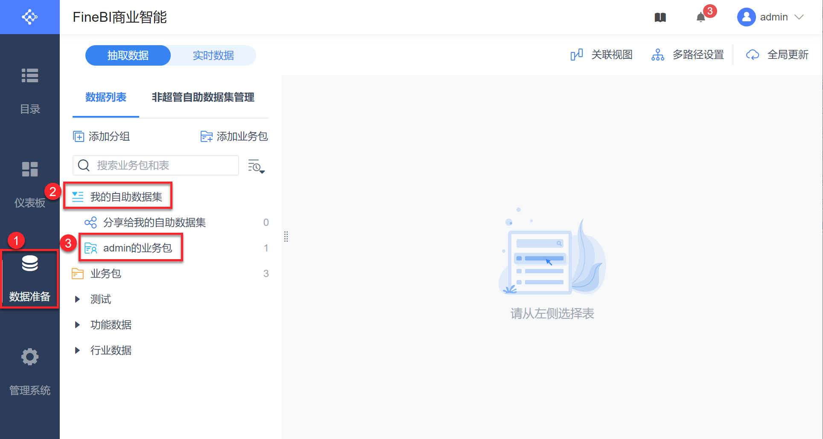823x439 pixels.
Task: Click the 关联视图 chart icon
Action: click(x=577, y=55)
